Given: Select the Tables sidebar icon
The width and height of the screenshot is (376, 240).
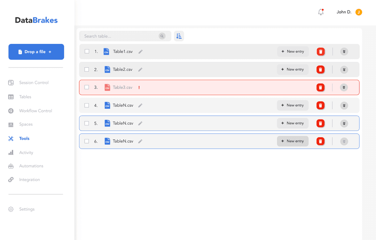Looking at the screenshot, I should coord(11,96).
